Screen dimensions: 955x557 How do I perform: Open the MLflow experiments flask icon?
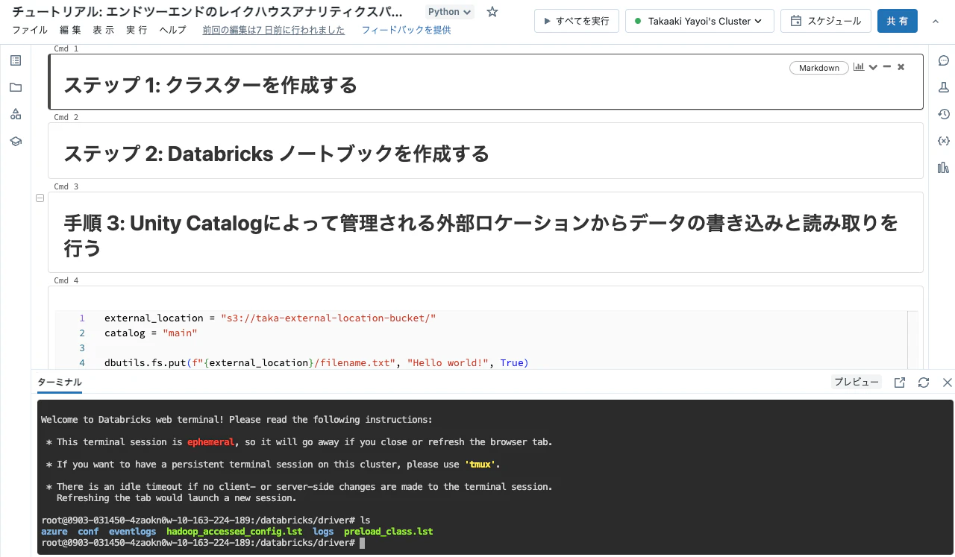943,87
